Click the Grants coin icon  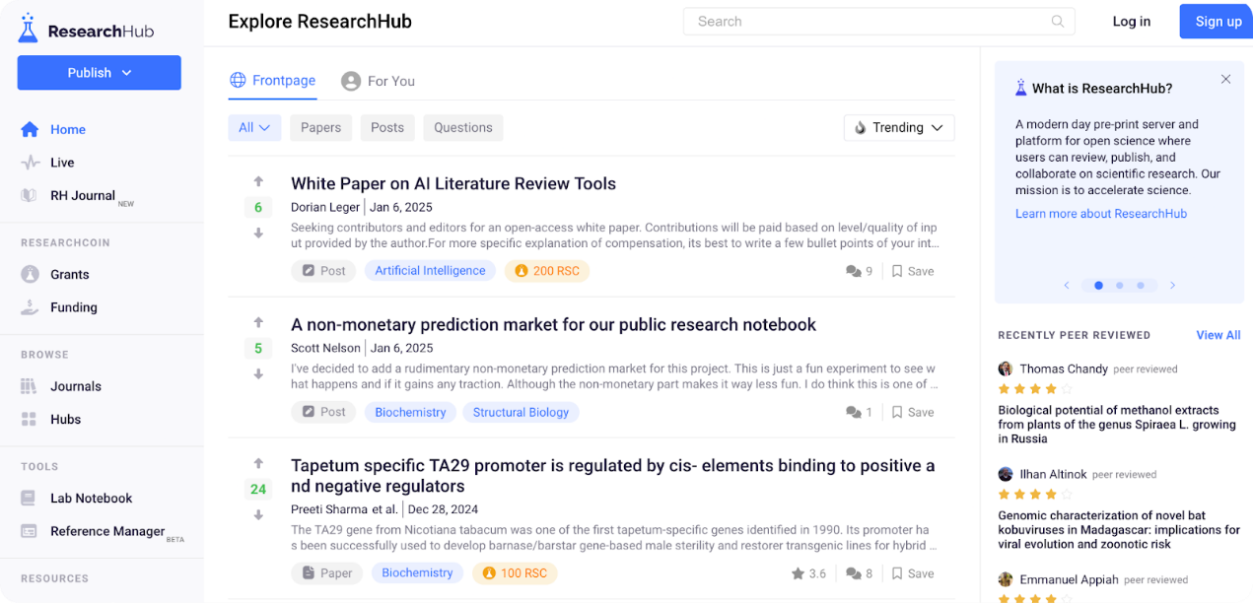coord(30,275)
